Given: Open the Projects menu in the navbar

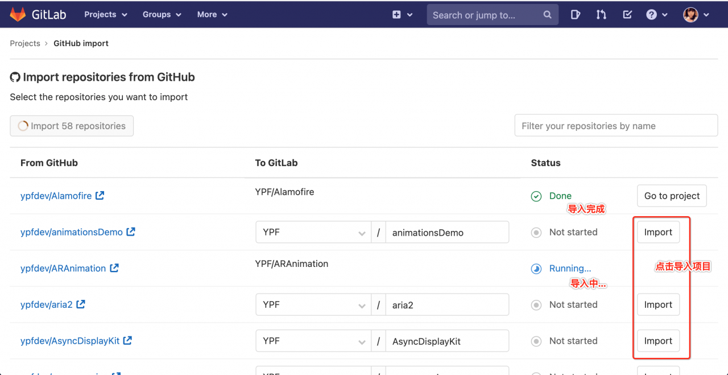Looking at the screenshot, I should point(105,14).
